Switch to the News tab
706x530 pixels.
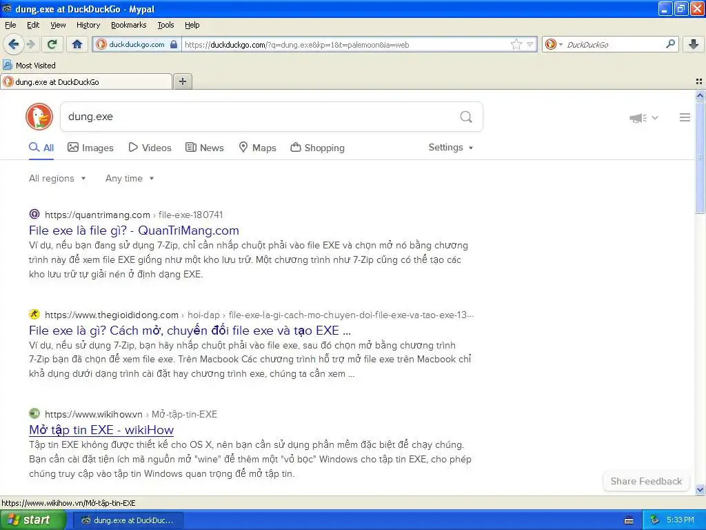coord(205,148)
